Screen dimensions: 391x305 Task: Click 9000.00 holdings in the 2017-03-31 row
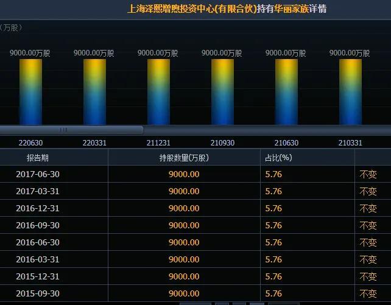tap(184, 191)
